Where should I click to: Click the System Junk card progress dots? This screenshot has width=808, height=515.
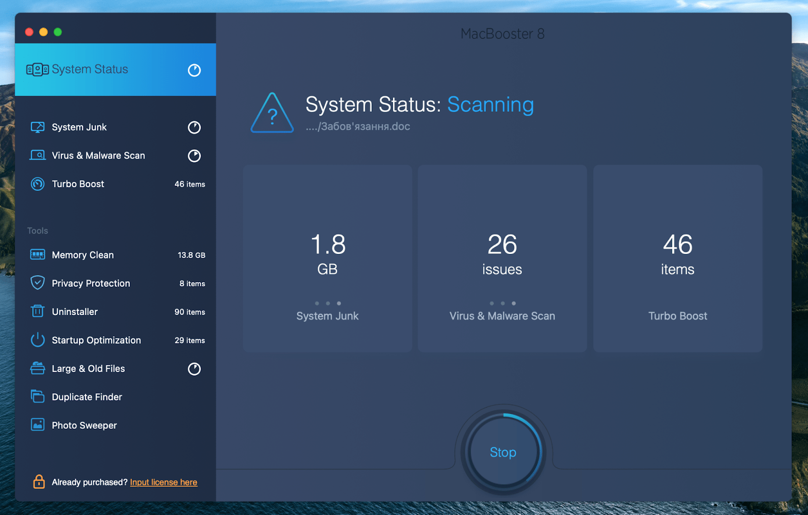point(328,303)
